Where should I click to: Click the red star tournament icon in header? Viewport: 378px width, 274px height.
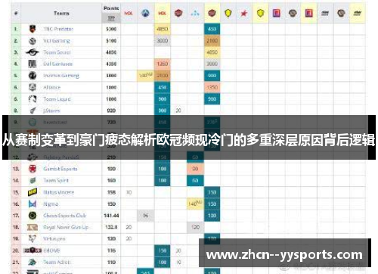[x=243, y=13]
